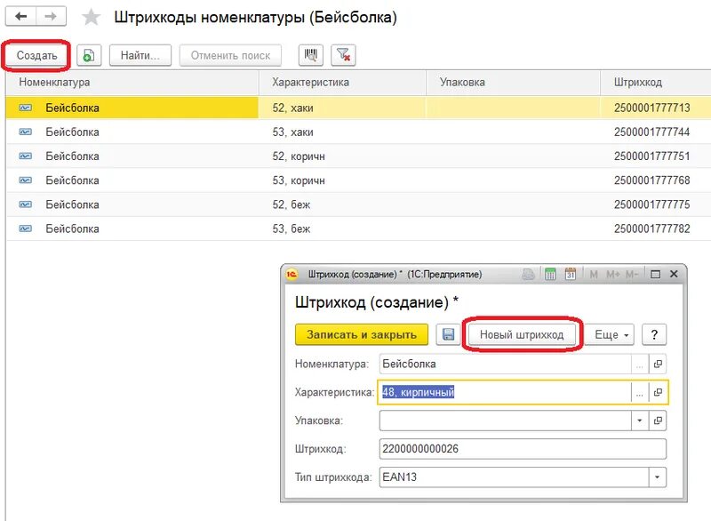
Task: Close the Штрихкод (создание) dialog
Action: [674, 274]
